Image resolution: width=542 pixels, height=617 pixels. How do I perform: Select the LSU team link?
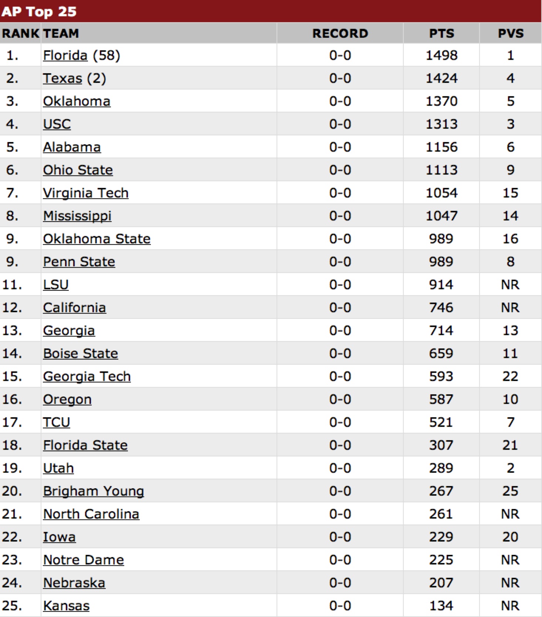[x=55, y=284]
